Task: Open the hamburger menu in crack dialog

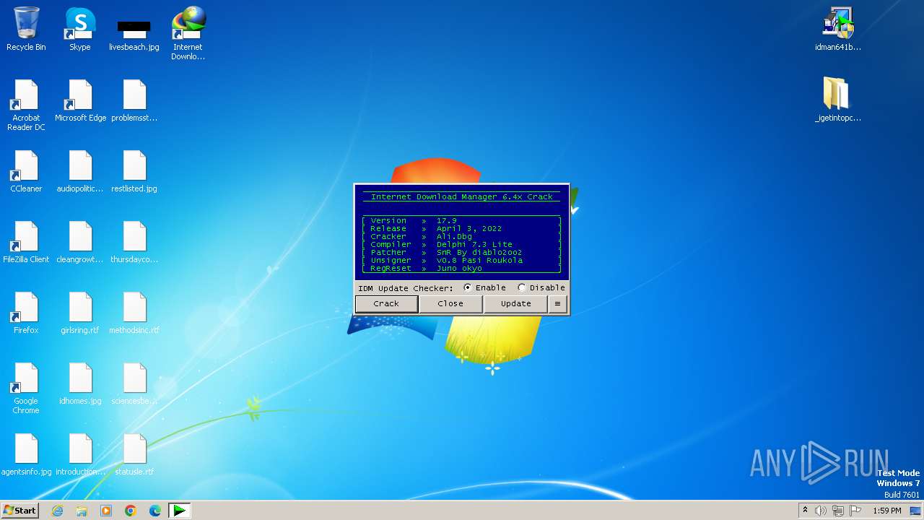Action: pyautogui.click(x=557, y=304)
